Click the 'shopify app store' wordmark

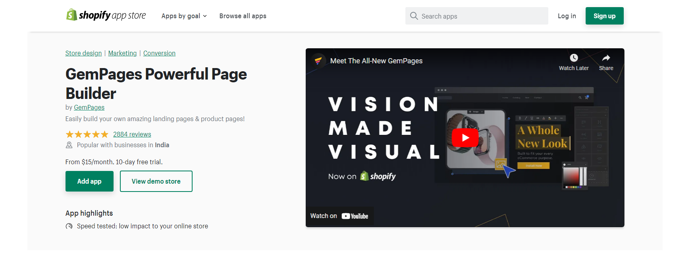pyautogui.click(x=112, y=15)
